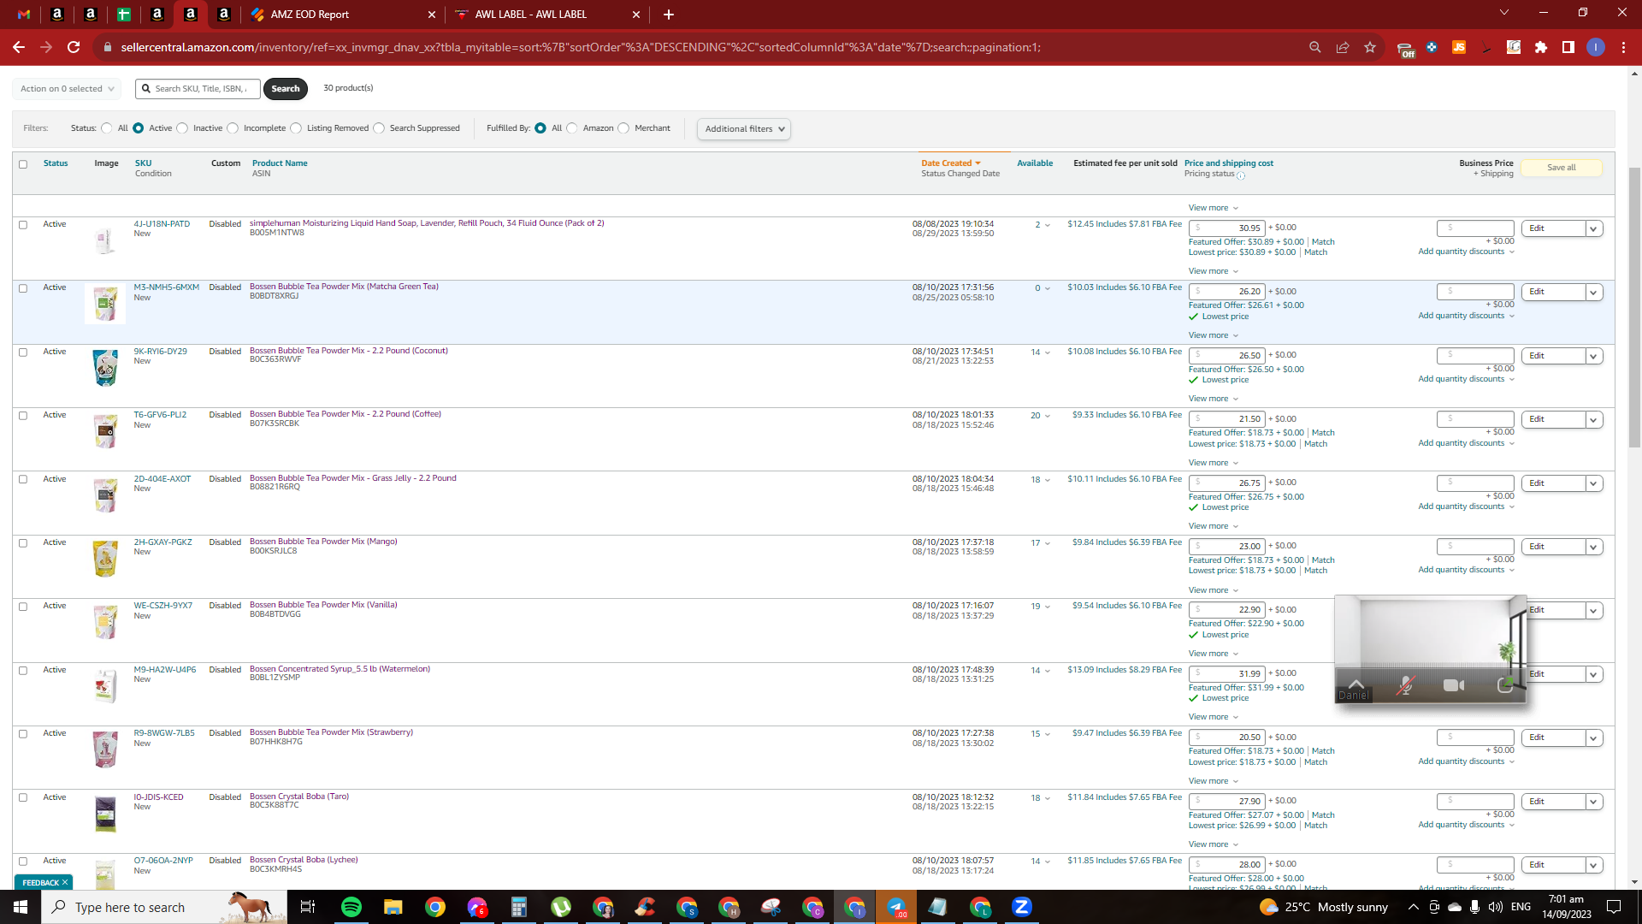The height and width of the screenshot is (924, 1642).
Task: Unmute the microphone in the Zoom overlay
Action: 1404,685
